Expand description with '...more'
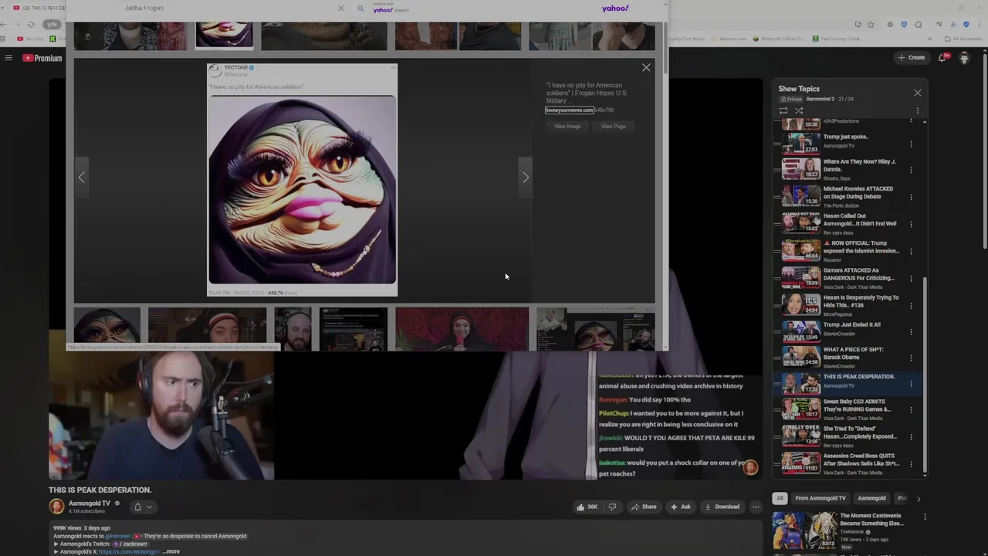Viewport: 988px width, 556px height. pyautogui.click(x=171, y=551)
